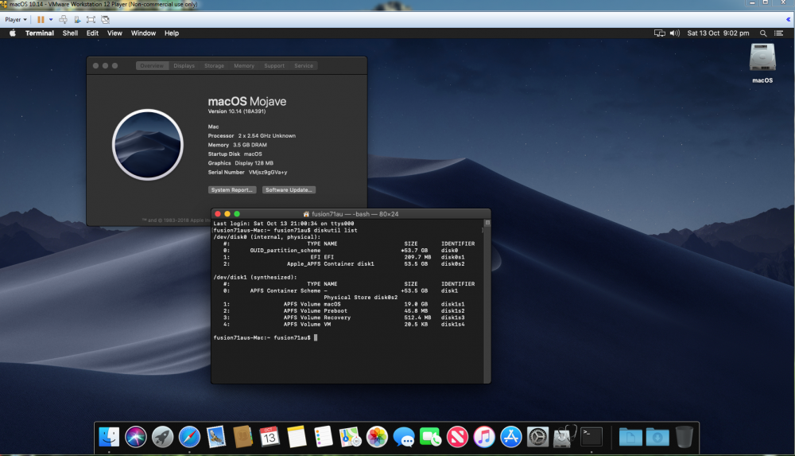Click the Software Update button
Viewport: 795px width, 456px height.
tap(289, 190)
